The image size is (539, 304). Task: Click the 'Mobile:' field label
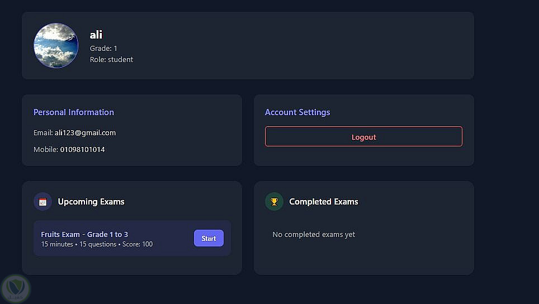(x=46, y=150)
